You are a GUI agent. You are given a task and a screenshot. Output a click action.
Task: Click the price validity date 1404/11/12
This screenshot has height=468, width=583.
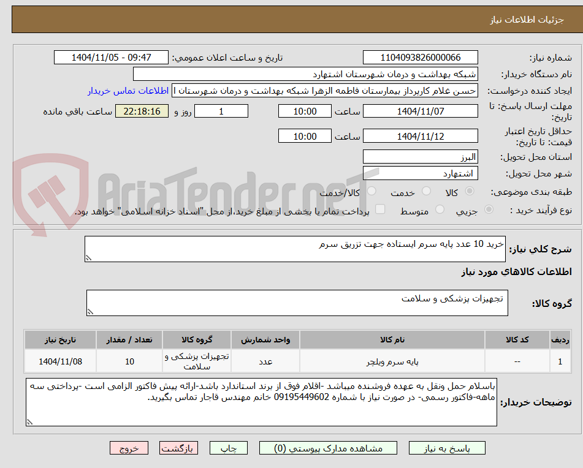coord(420,136)
